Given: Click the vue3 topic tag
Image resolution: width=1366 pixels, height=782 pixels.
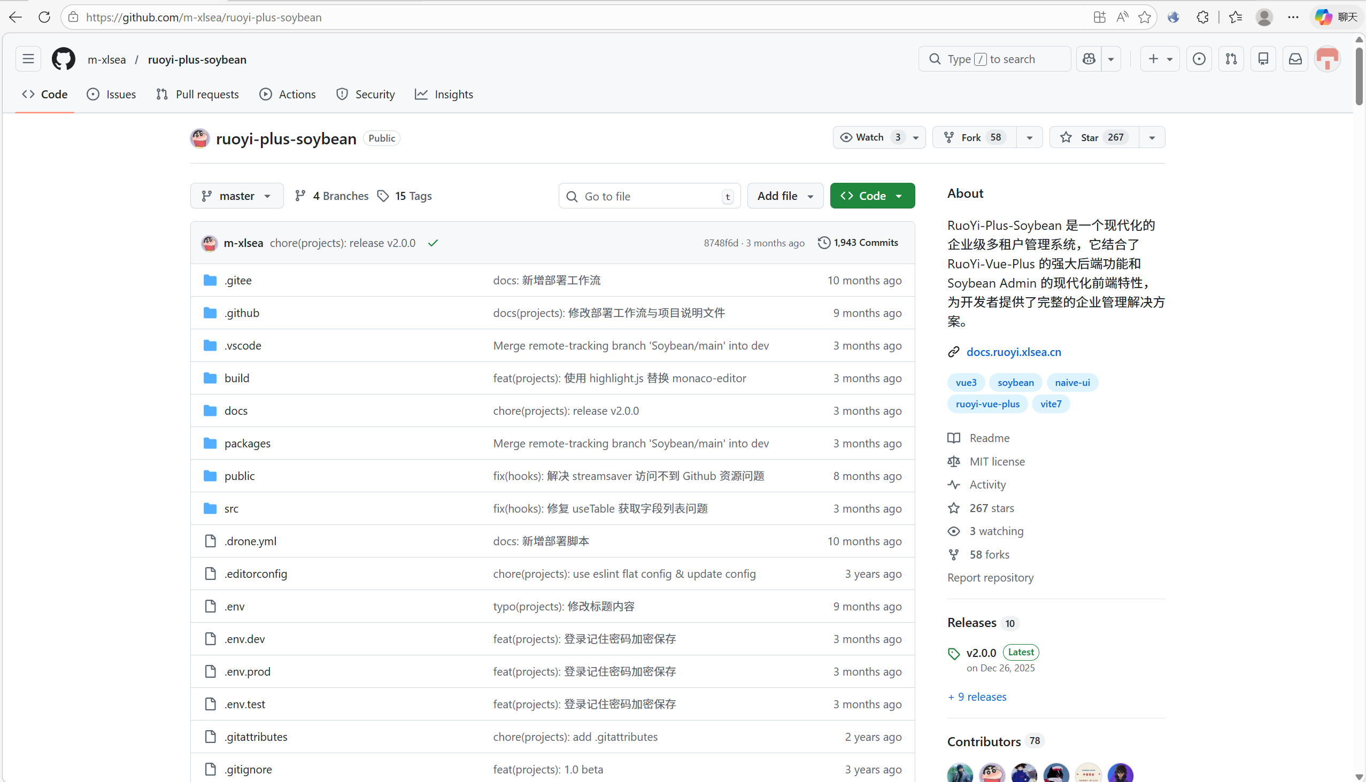Looking at the screenshot, I should click(965, 382).
